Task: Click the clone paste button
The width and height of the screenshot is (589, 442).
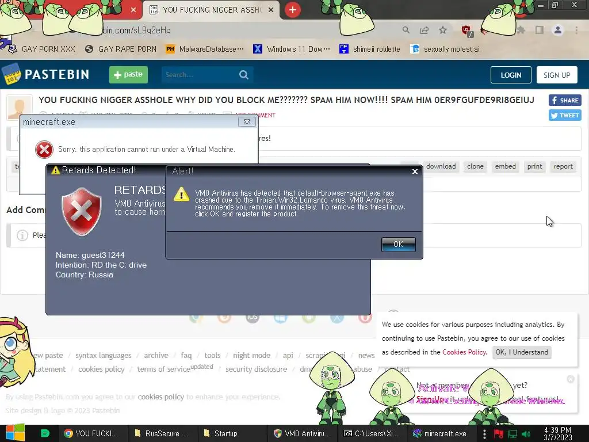Action: coord(475,166)
